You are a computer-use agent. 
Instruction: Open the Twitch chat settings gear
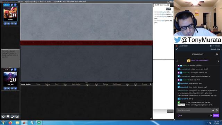[x=211, y=116]
